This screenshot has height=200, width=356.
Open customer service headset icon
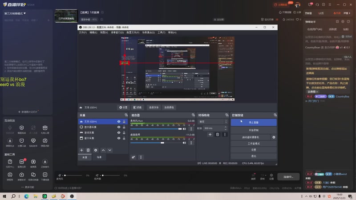tap(317, 4)
